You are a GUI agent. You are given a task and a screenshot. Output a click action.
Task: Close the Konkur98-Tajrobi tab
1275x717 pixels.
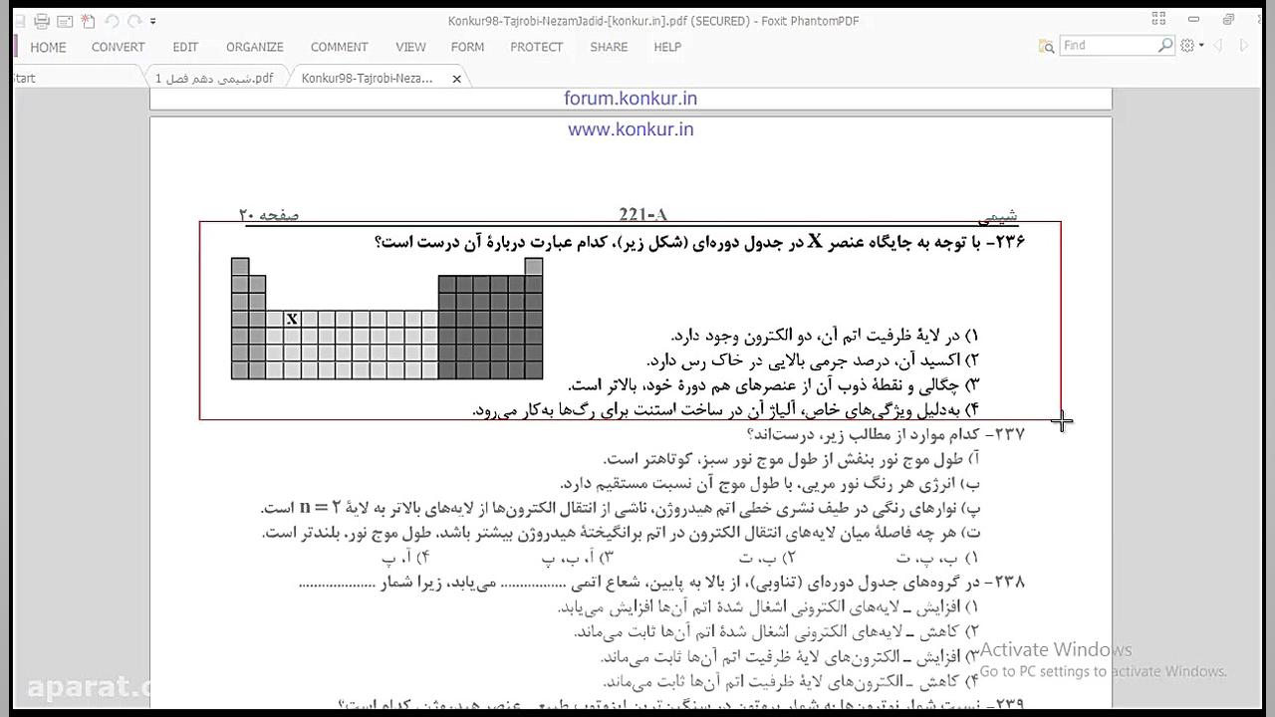[456, 77]
